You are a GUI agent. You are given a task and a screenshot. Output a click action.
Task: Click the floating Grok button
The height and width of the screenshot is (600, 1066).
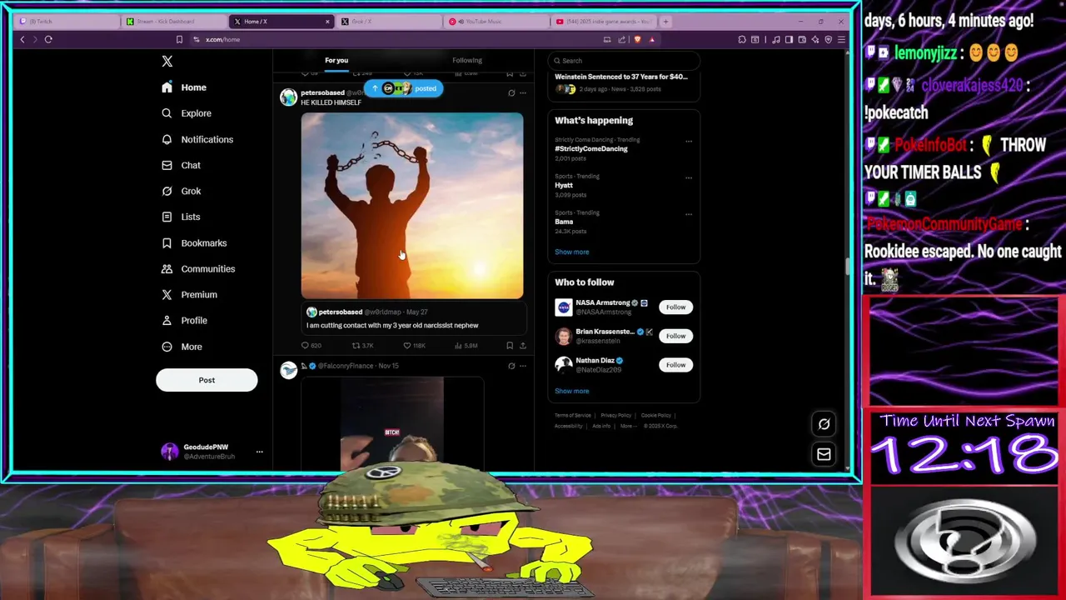[x=824, y=424]
